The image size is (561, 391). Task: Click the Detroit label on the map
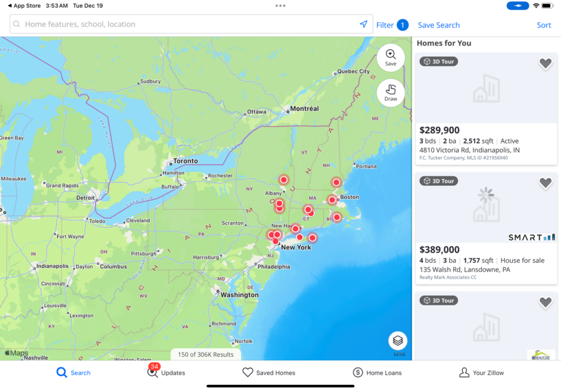point(85,198)
